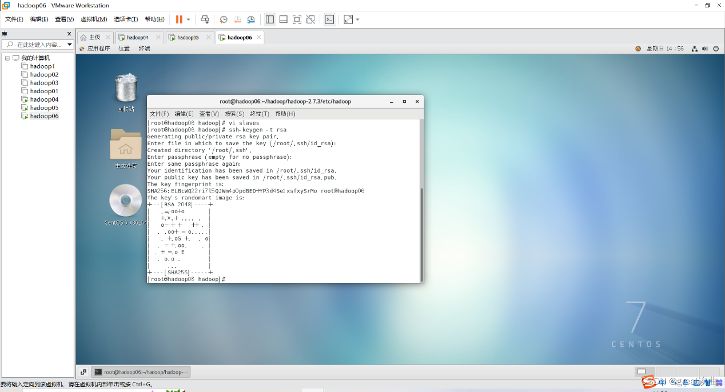Click the show desktop icon in bottom panel
Viewport: 725px width, 392px height.
(x=83, y=372)
